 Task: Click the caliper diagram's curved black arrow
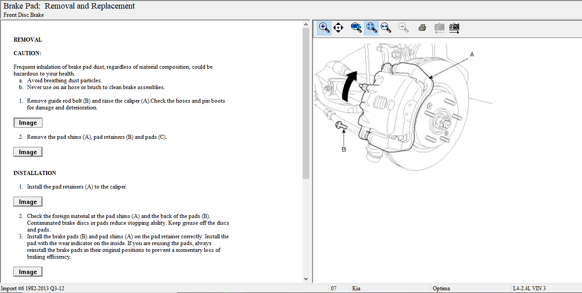click(348, 86)
